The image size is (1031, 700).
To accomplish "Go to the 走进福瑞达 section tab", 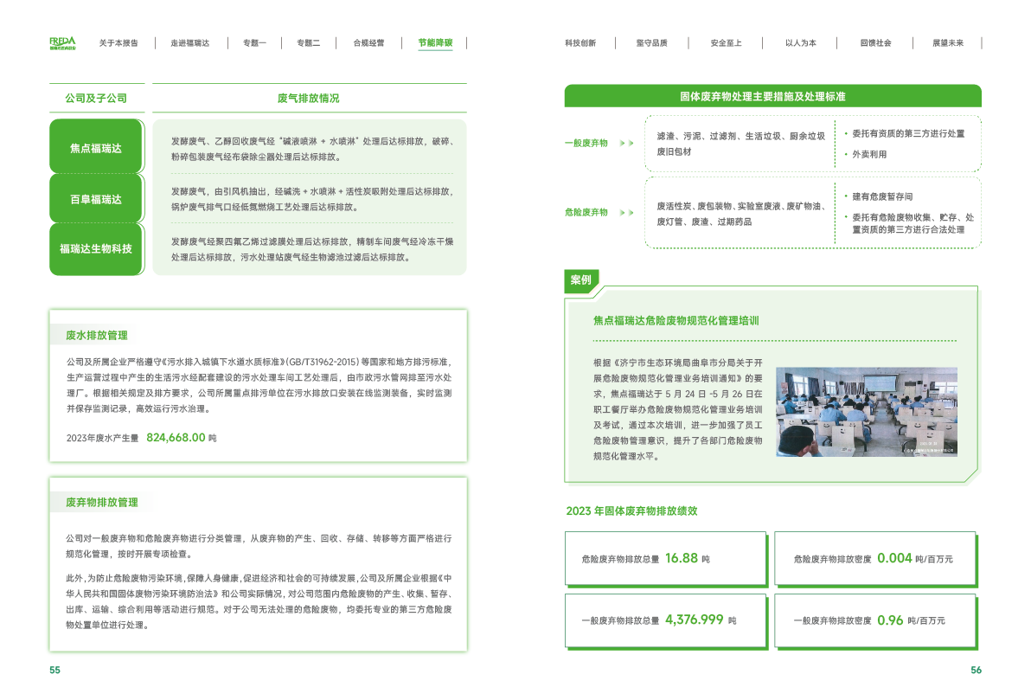I will (x=189, y=42).
